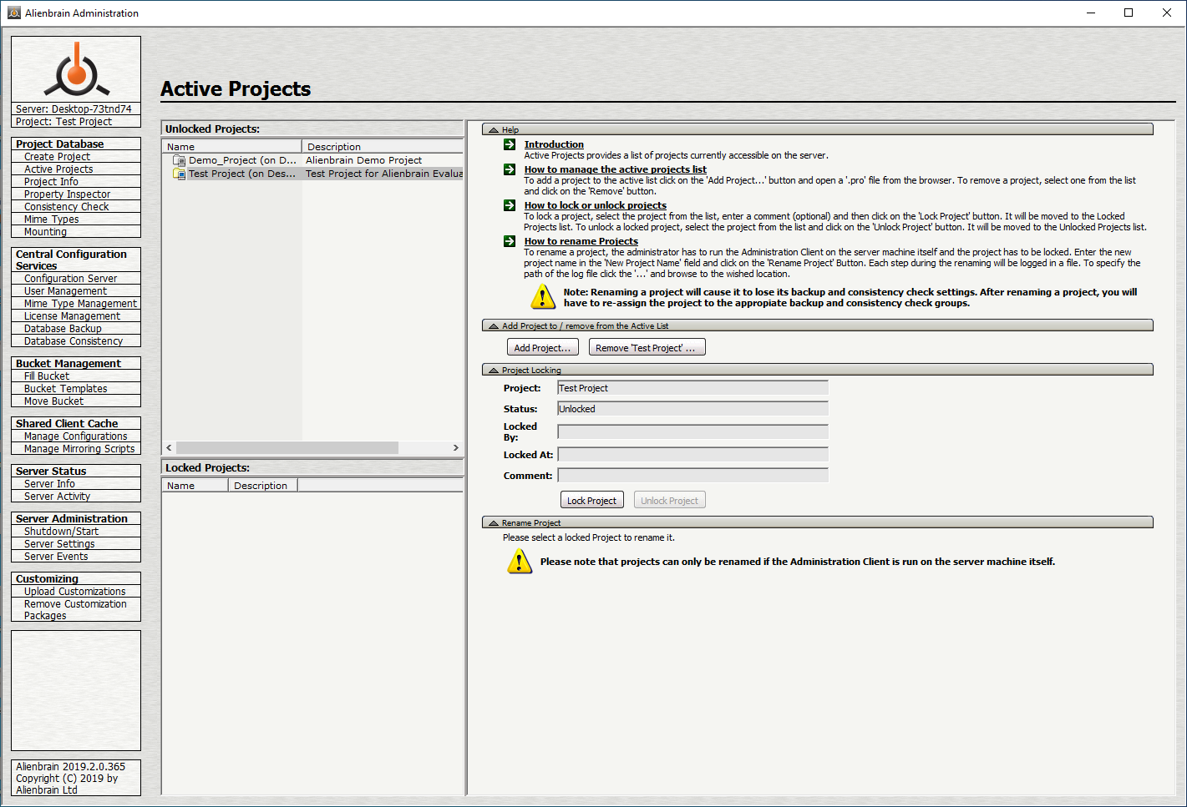This screenshot has width=1187, height=807.
Task: Open 'How to manage the active projects list' link
Action: tap(615, 169)
